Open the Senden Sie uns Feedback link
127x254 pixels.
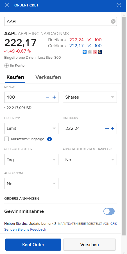pyautogui.click(x=25, y=230)
